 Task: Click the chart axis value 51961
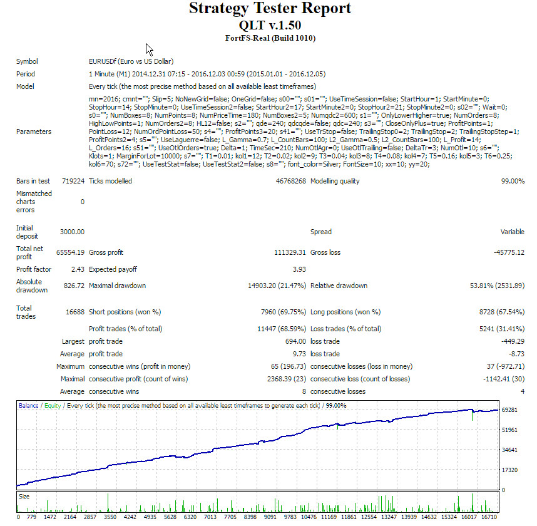coord(509,430)
